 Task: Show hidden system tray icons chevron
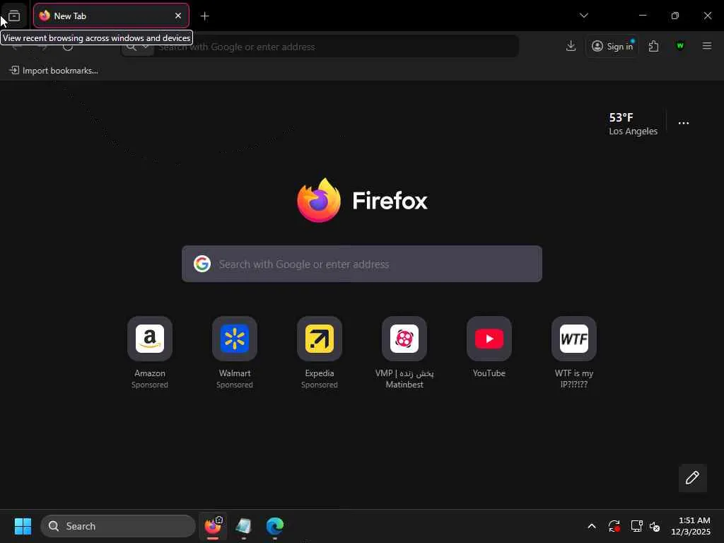pyautogui.click(x=592, y=526)
